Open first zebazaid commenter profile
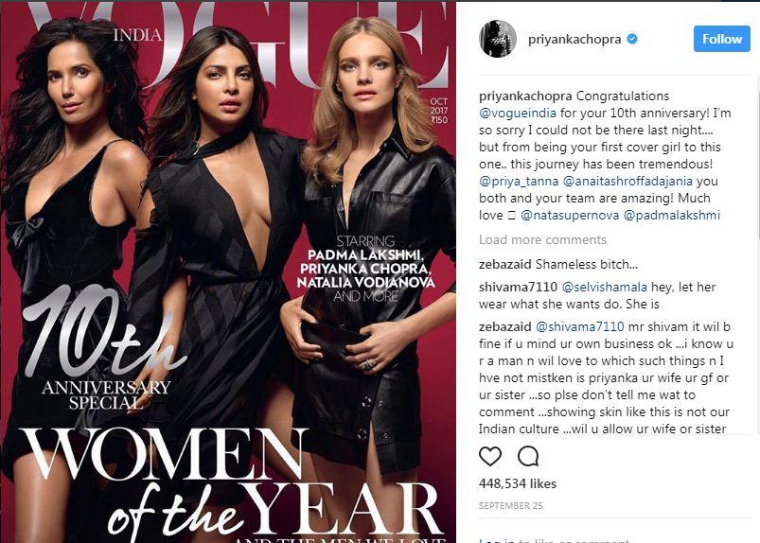760x543 pixels. 505,265
